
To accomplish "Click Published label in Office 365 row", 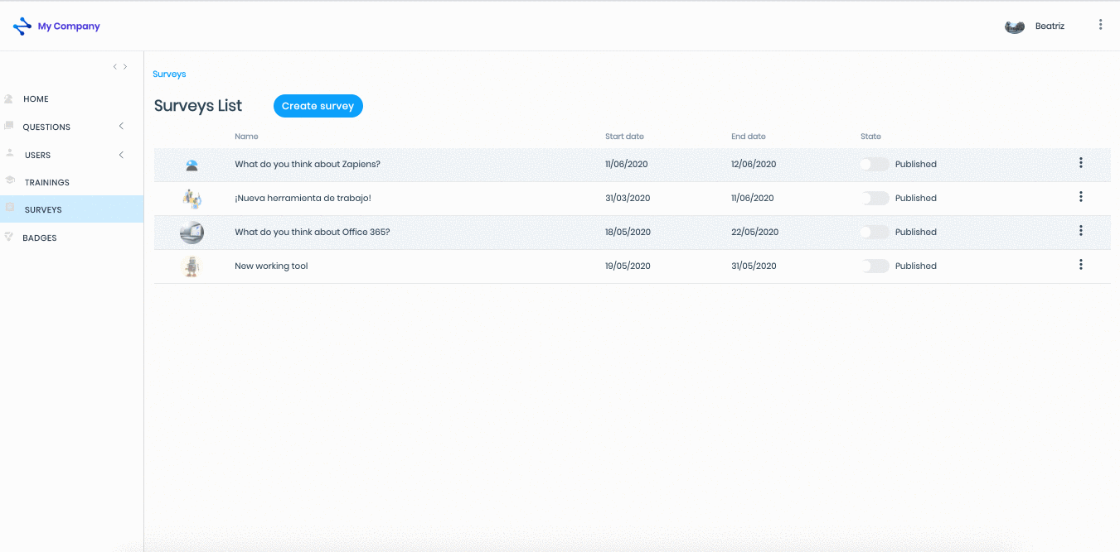I will point(916,232).
